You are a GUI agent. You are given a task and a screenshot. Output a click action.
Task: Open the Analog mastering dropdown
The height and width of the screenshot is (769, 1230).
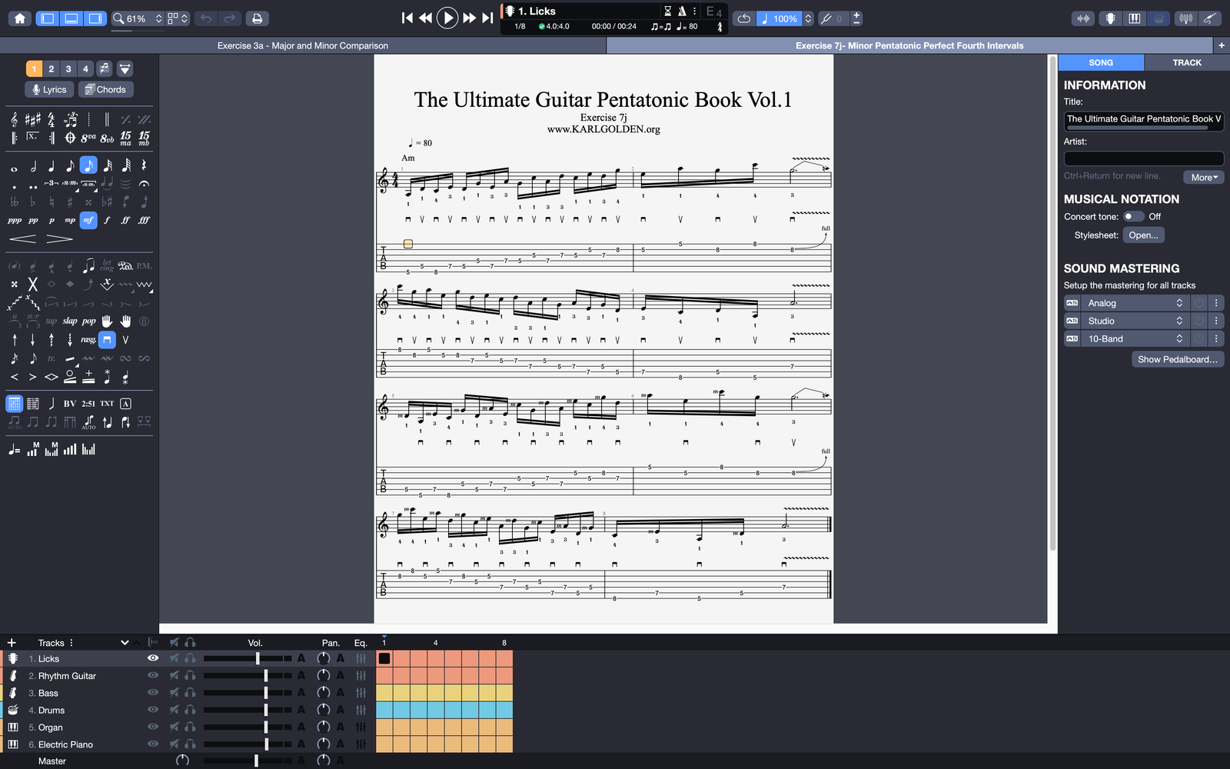click(1134, 303)
